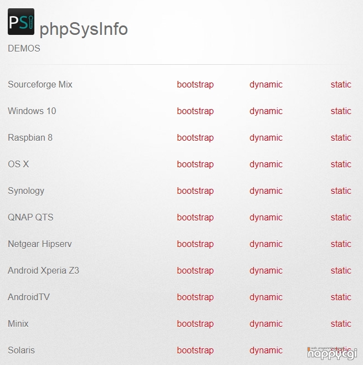
Task: View the Minix static demo
Action: tap(341, 324)
